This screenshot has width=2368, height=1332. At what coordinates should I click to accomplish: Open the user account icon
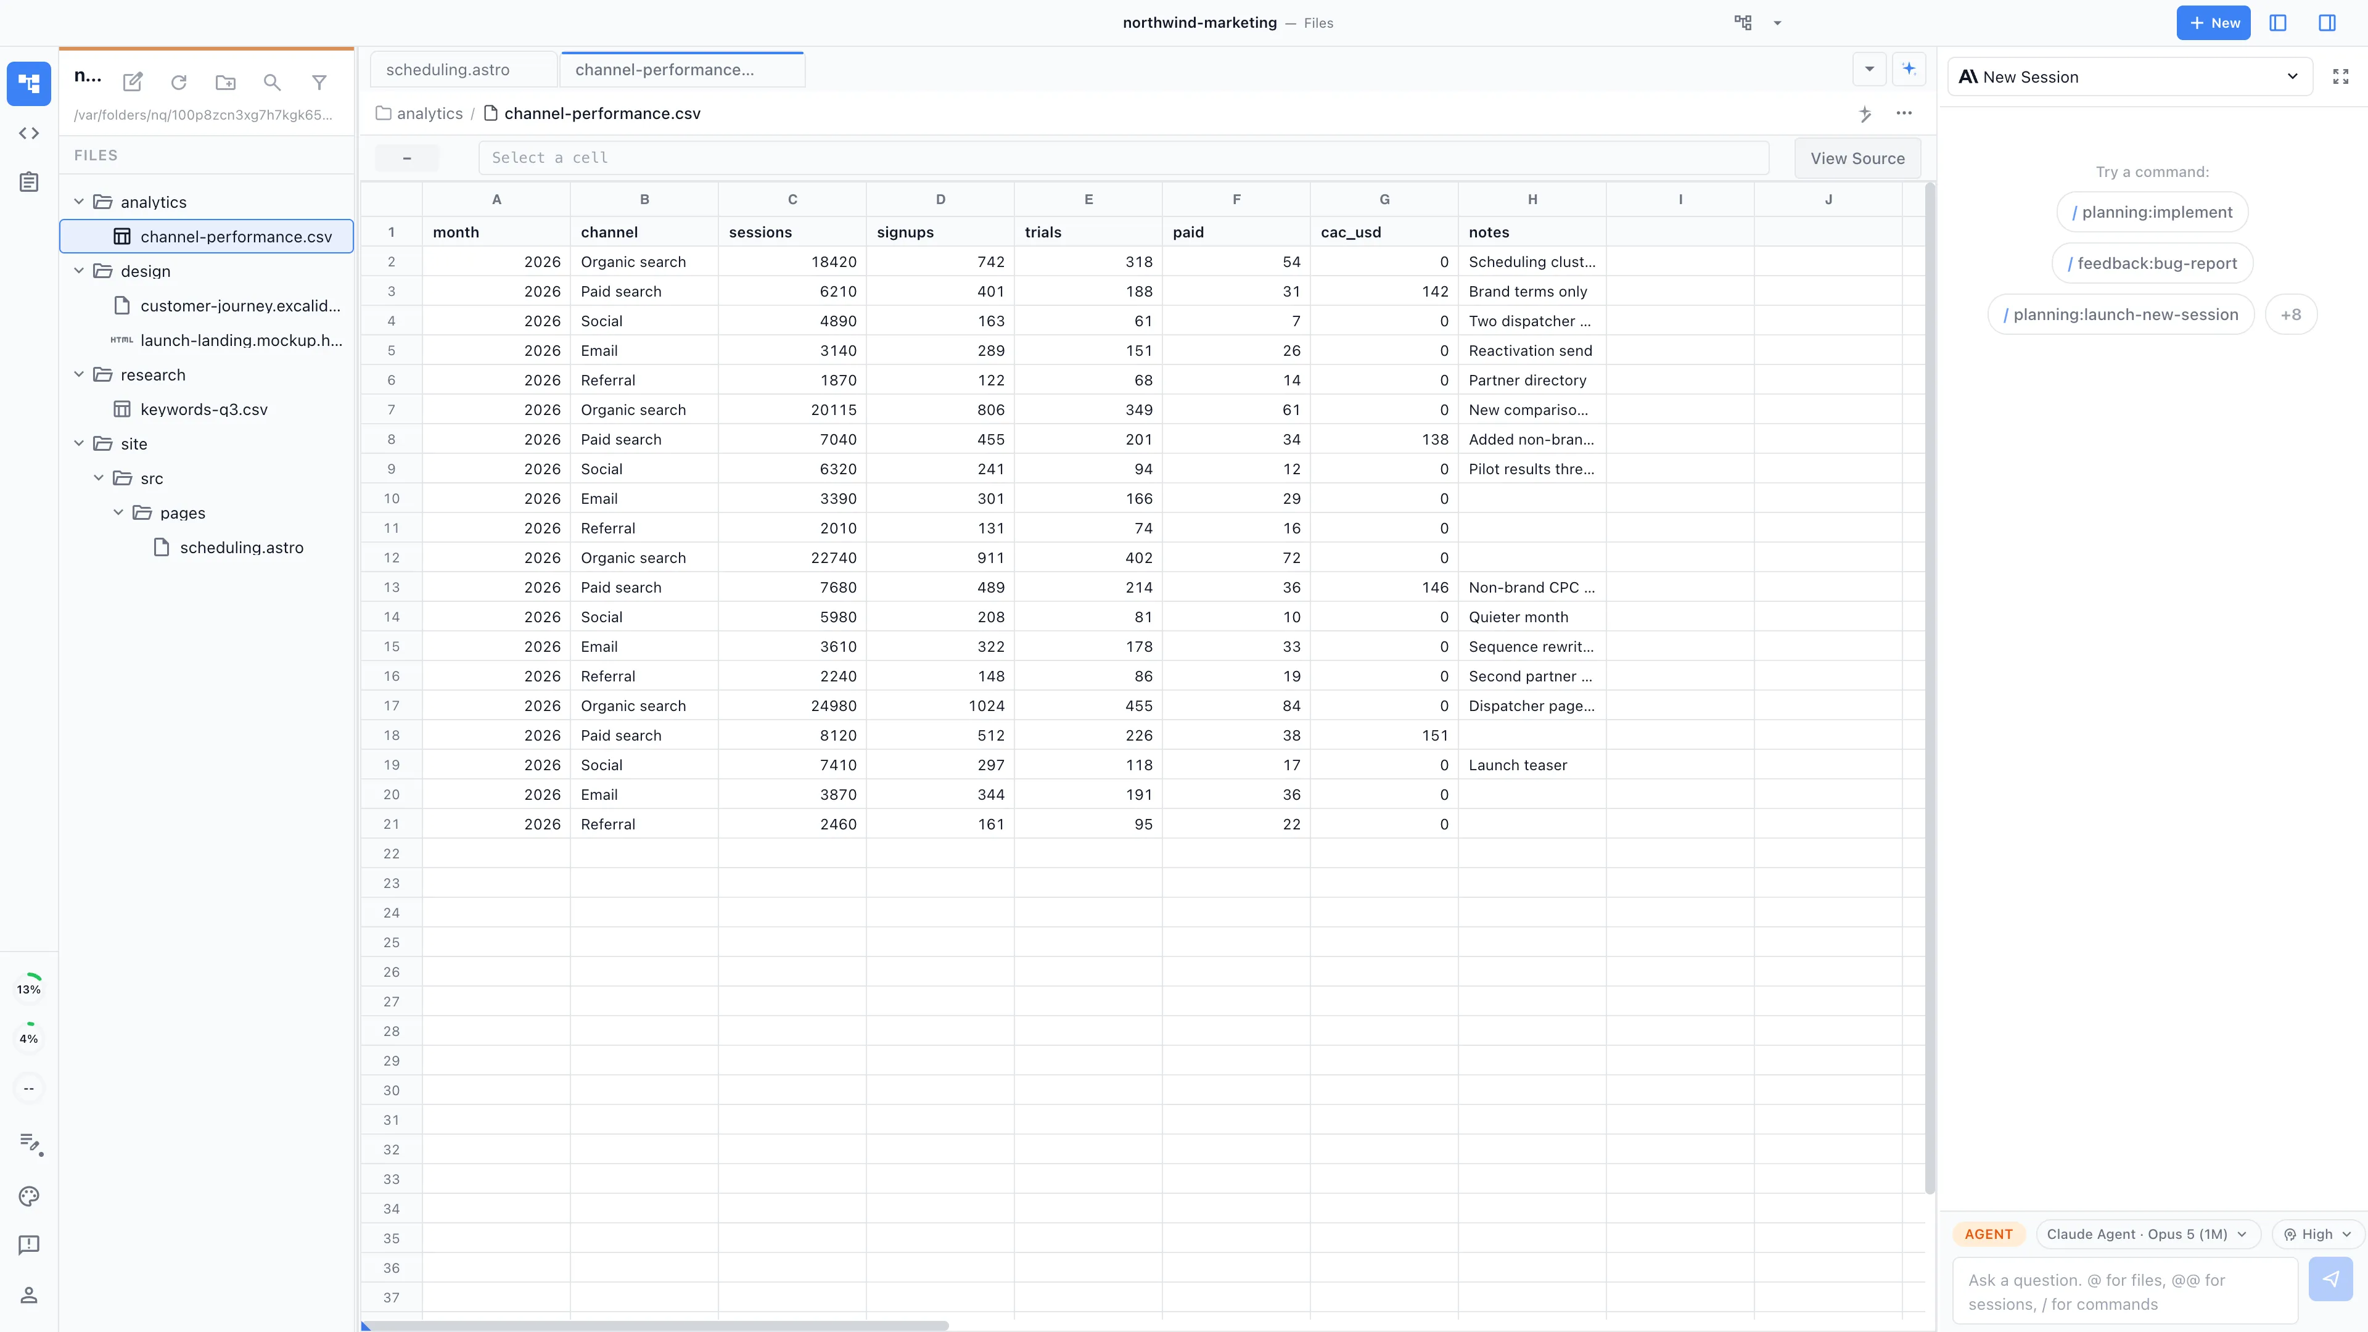[28, 1294]
